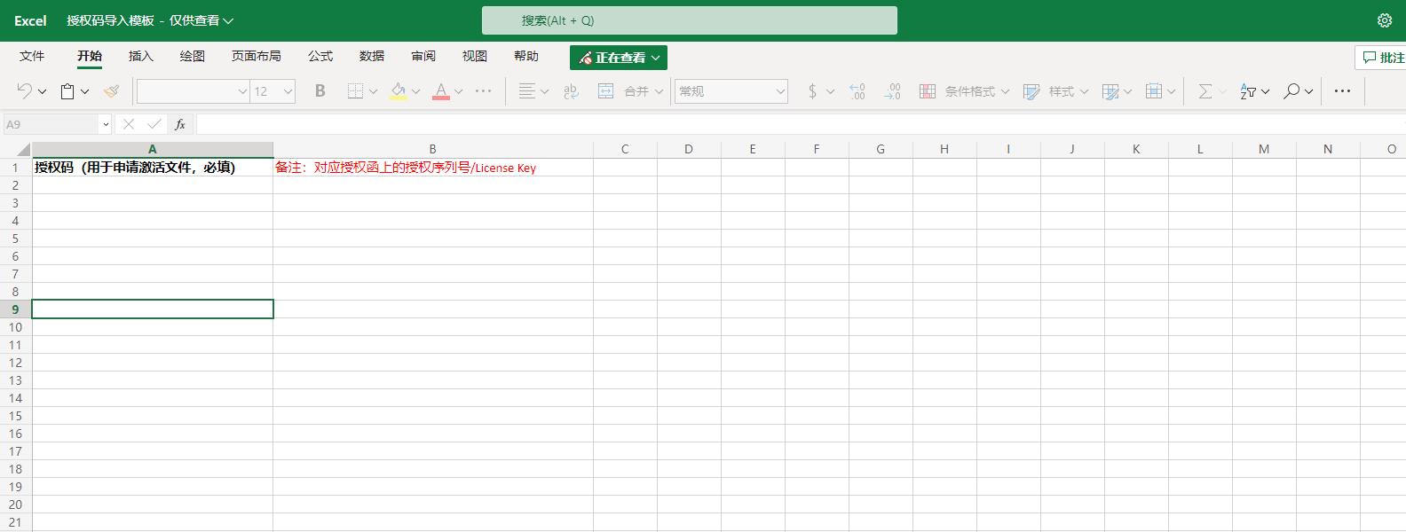
Task: Open ribbon overflow ellipsis at far right
Action: coord(1342,90)
